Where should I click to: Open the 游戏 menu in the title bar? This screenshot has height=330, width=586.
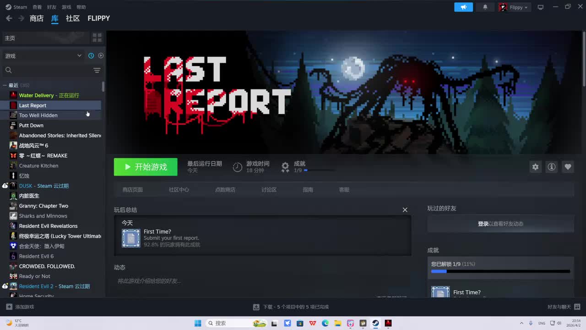click(66, 7)
